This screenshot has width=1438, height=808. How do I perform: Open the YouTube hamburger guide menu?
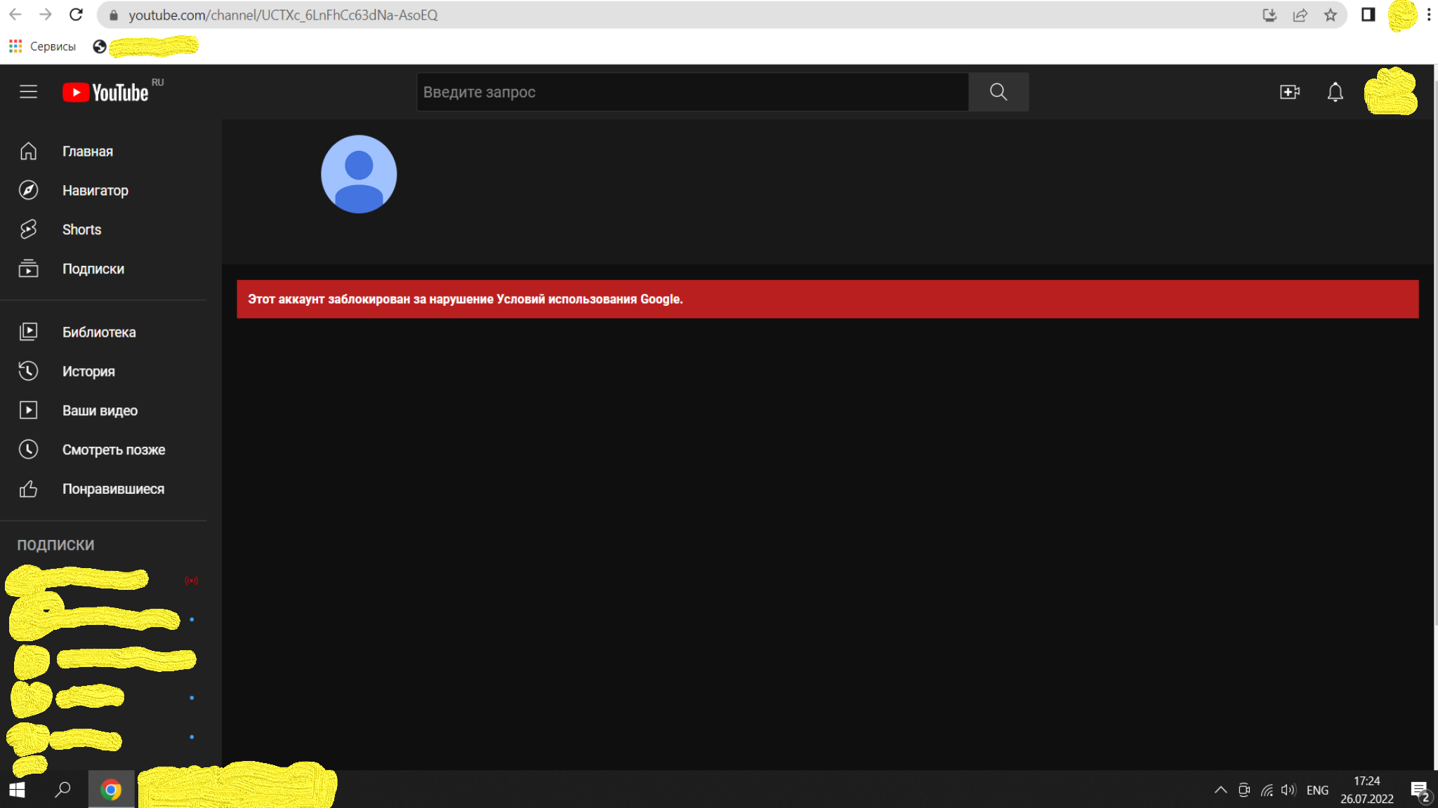coord(28,92)
